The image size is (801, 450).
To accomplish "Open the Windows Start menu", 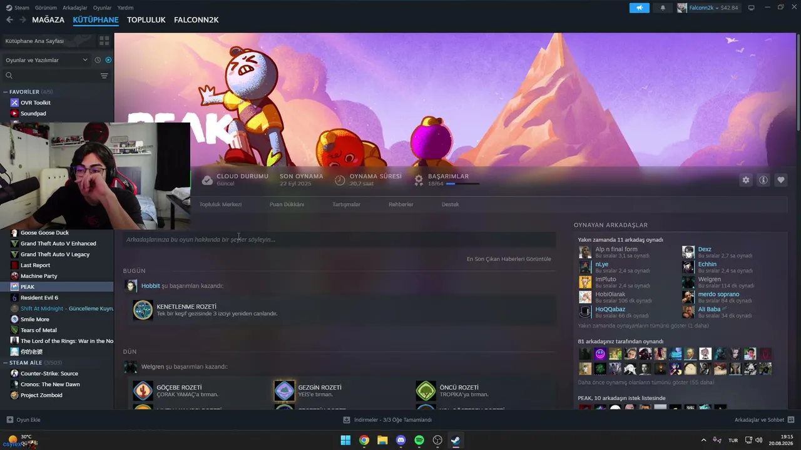I will [345, 440].
